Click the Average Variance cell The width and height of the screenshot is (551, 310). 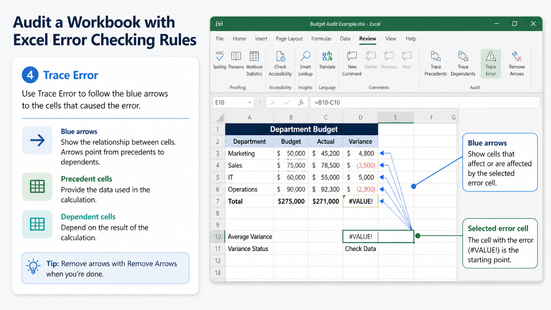[x=249, y=237]
